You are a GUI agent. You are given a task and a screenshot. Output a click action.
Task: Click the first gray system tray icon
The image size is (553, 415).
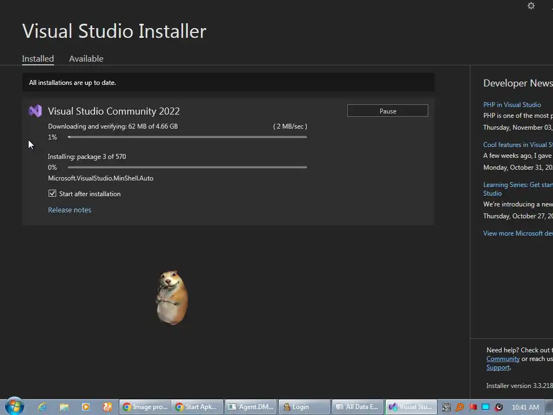point(447,407)
